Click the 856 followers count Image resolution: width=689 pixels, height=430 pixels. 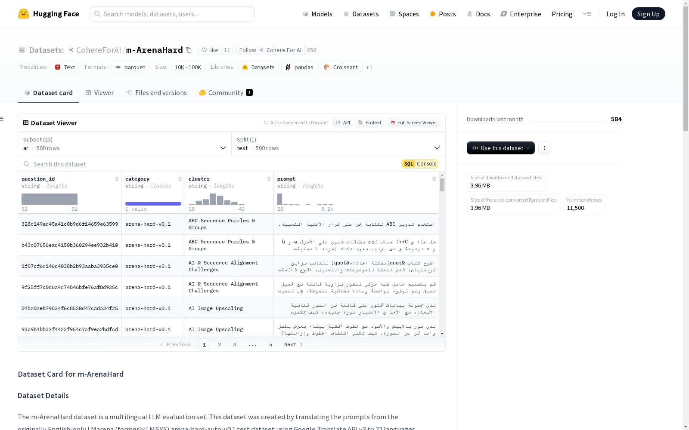pyautogui.click(x=311, y=50)
